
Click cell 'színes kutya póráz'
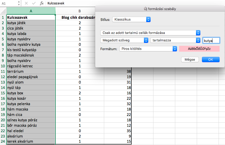click(31, 120)
